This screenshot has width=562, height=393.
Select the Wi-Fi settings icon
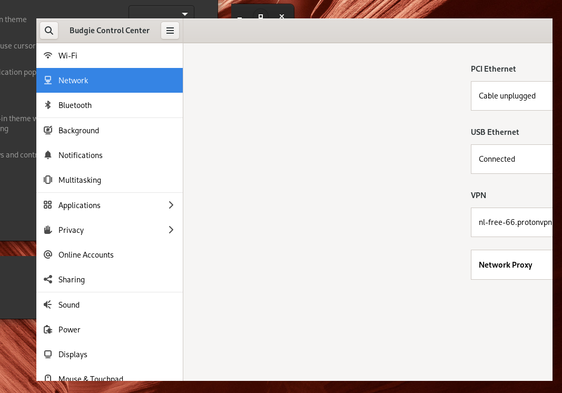[x=48, y=55]
